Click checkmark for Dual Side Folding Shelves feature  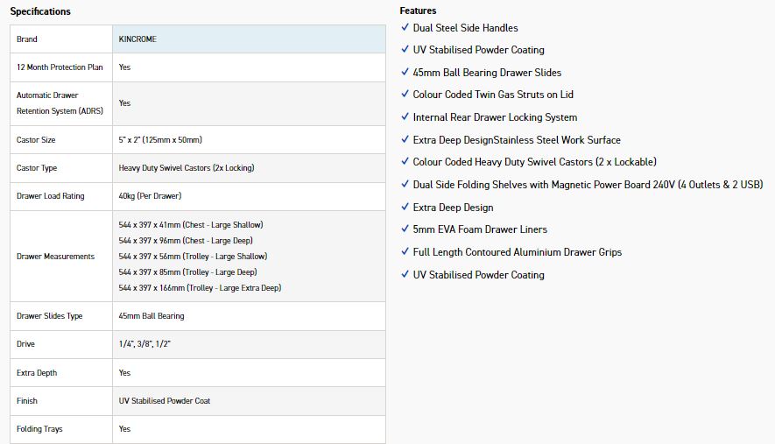[x=405, y=185]
